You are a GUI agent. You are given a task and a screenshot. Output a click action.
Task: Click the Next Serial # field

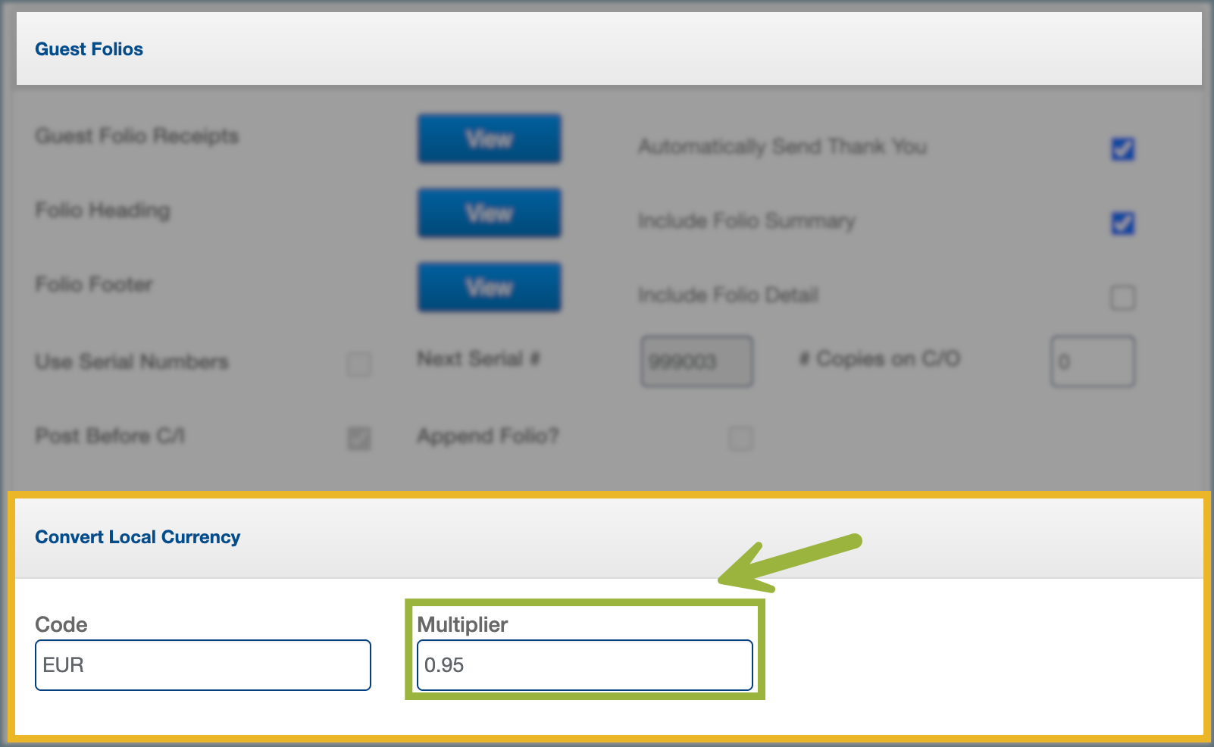[696, 361]
